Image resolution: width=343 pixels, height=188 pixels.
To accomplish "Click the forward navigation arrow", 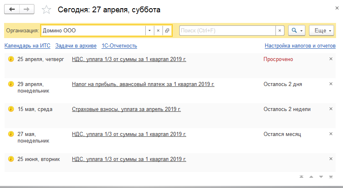I will (27, 9).
